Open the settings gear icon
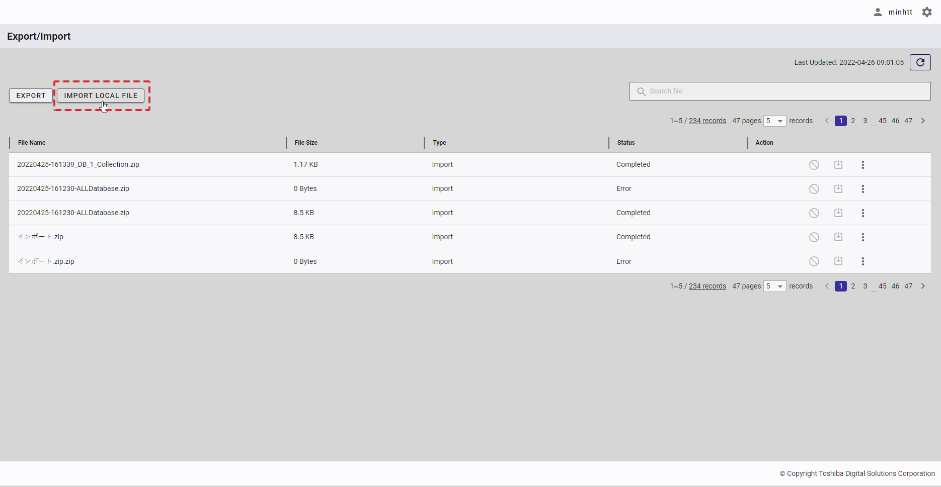Screen dimensions: 941x487 coord(927,12)
